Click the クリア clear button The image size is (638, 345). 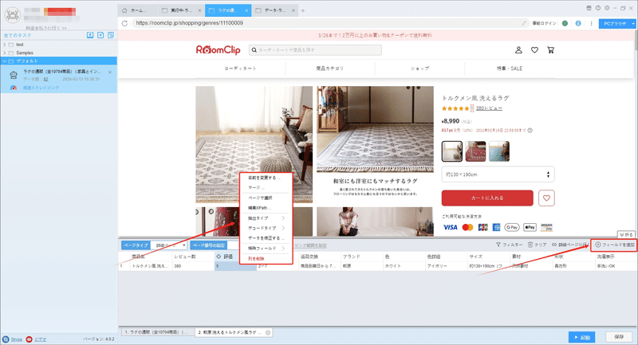point(537,245)
